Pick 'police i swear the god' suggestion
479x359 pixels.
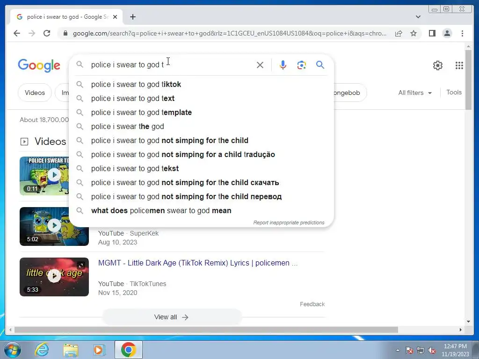(202, 126)
